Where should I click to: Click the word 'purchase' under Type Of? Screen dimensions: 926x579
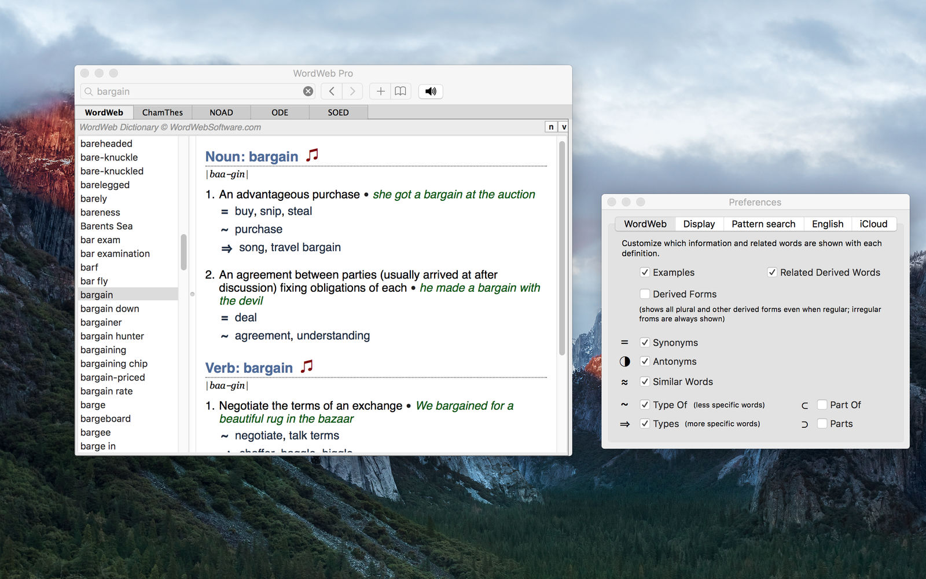(x=259, y=229)
